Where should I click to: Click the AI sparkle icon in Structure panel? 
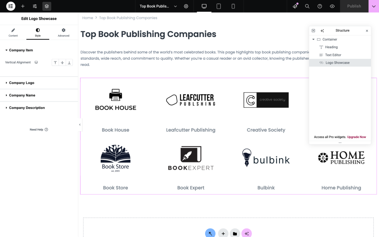[x=322, y=30]
